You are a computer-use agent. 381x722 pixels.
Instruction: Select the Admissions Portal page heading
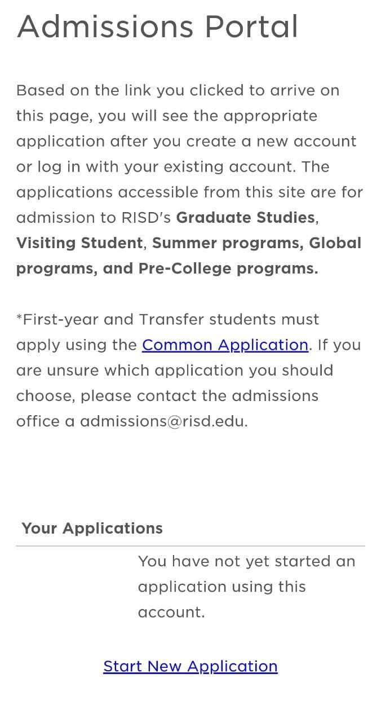tap(158, 27)
